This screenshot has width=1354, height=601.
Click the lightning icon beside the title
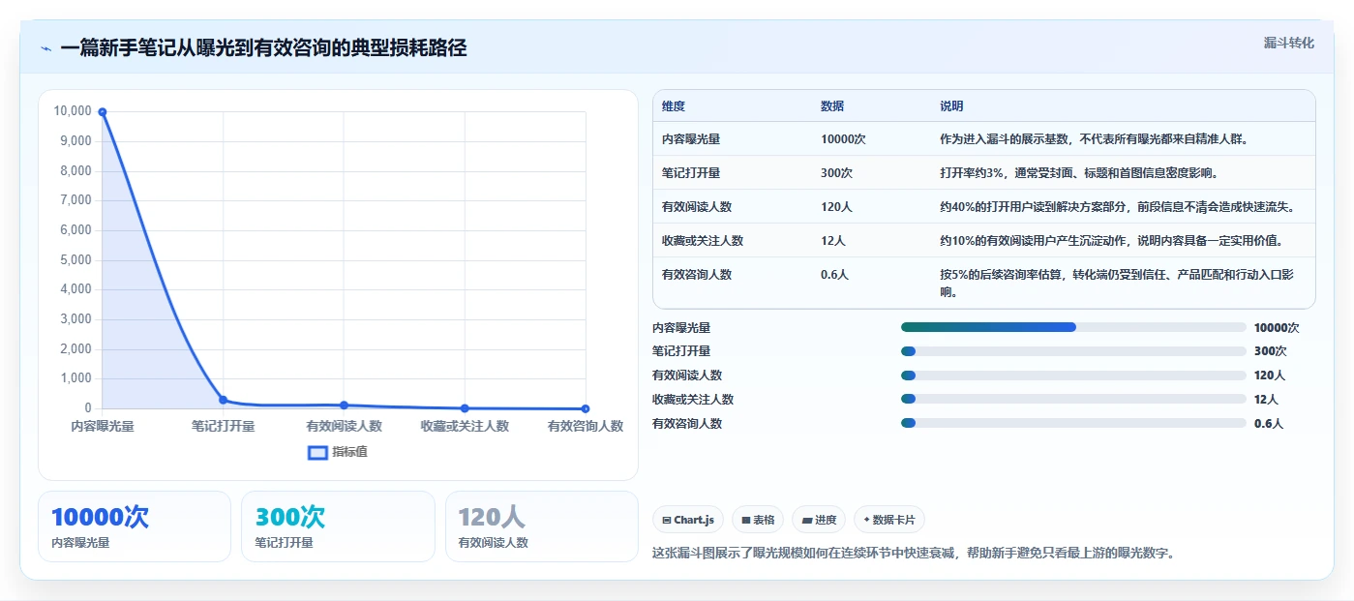[46, 48]
